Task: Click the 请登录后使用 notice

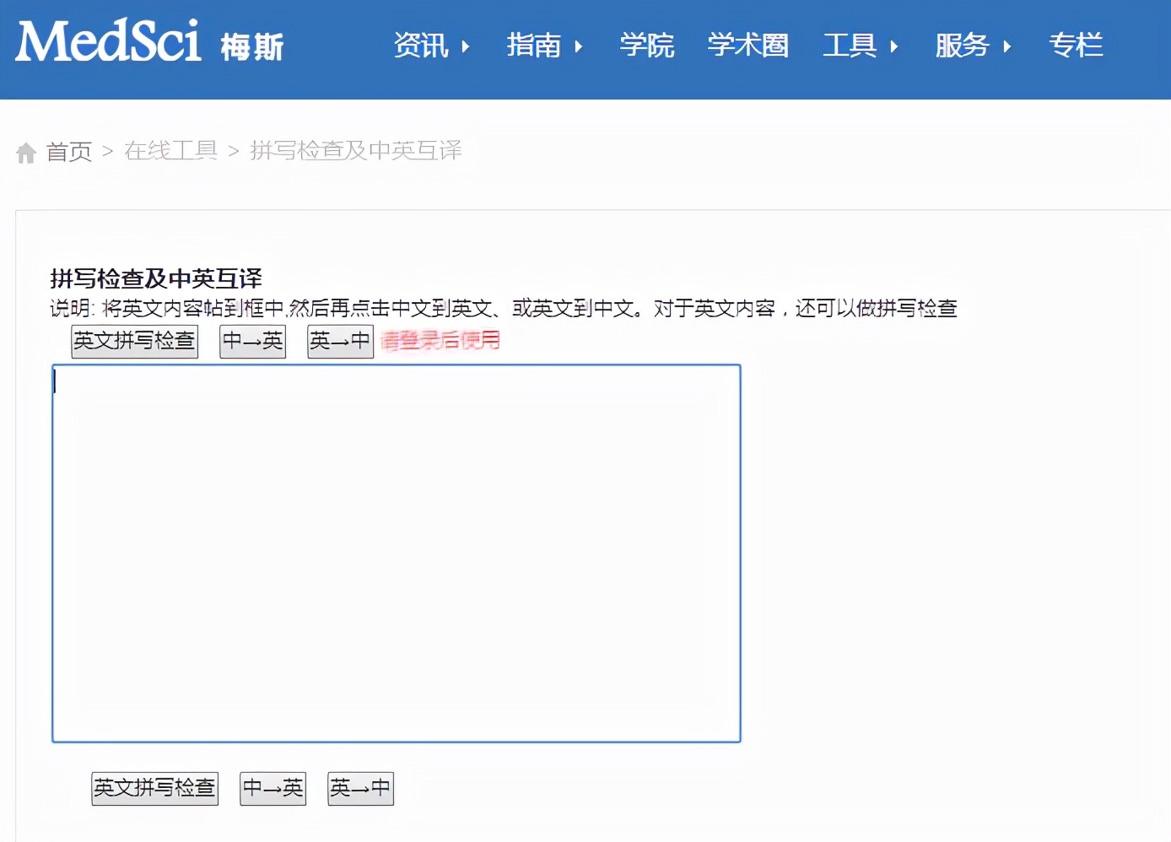Action: [x=440, y=340]
